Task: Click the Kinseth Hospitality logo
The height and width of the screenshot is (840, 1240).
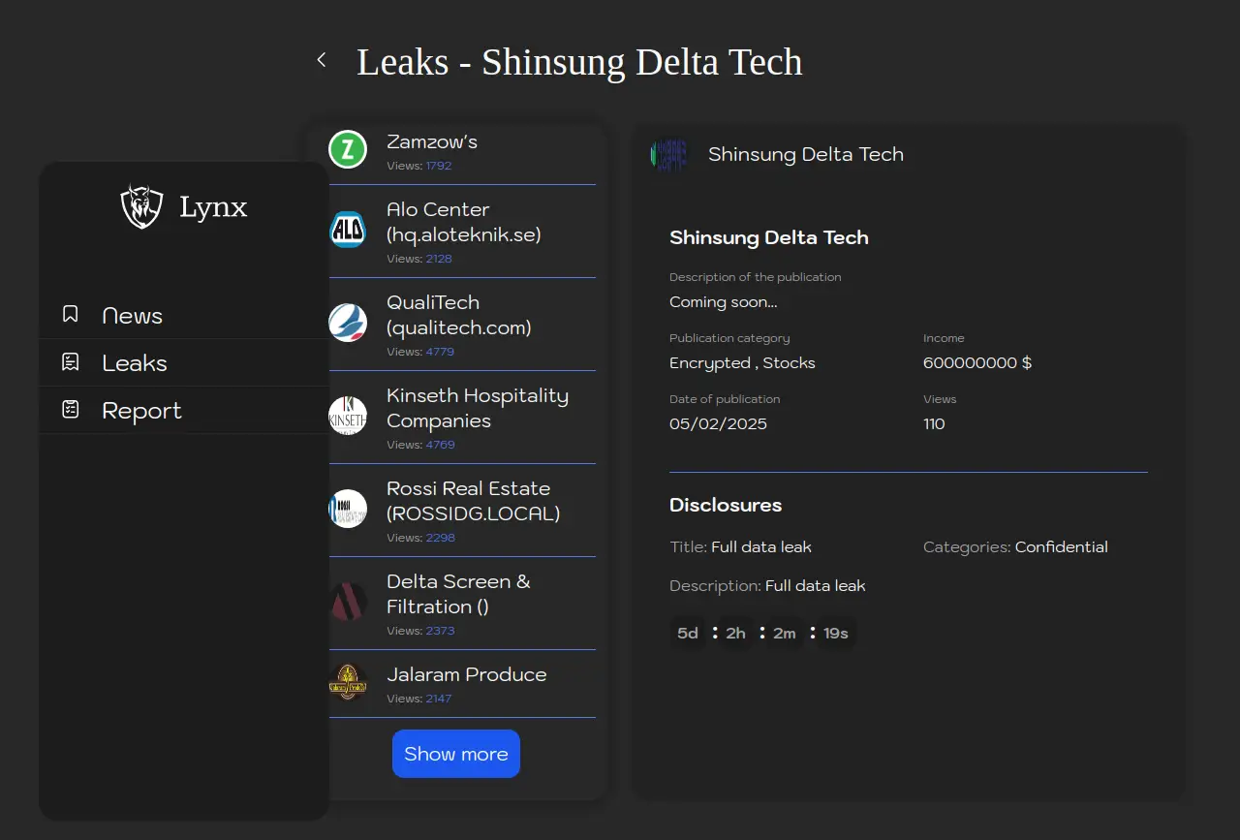Action: click(x=348, y=416)
